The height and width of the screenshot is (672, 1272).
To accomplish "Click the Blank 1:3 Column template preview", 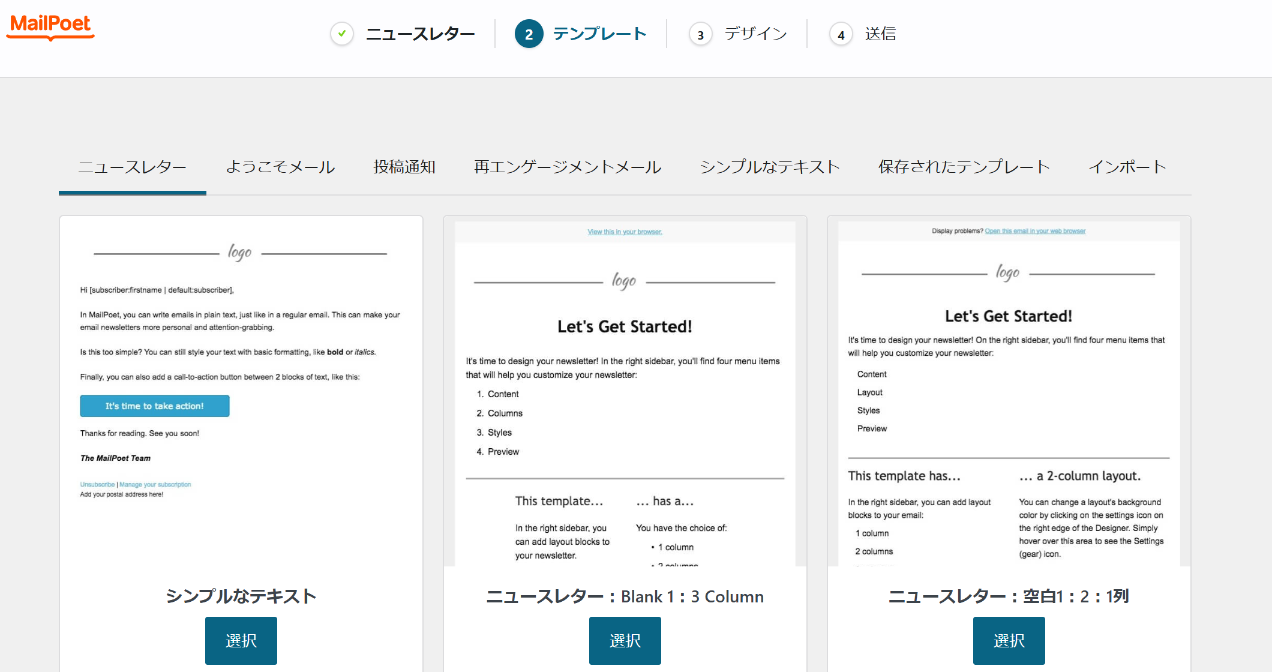I will pyautogui.click(x=625, y=391).
